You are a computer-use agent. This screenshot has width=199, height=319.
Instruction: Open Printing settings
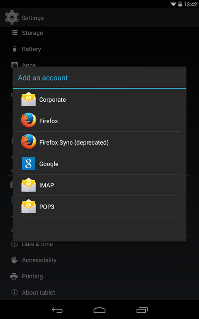(99, 276)
